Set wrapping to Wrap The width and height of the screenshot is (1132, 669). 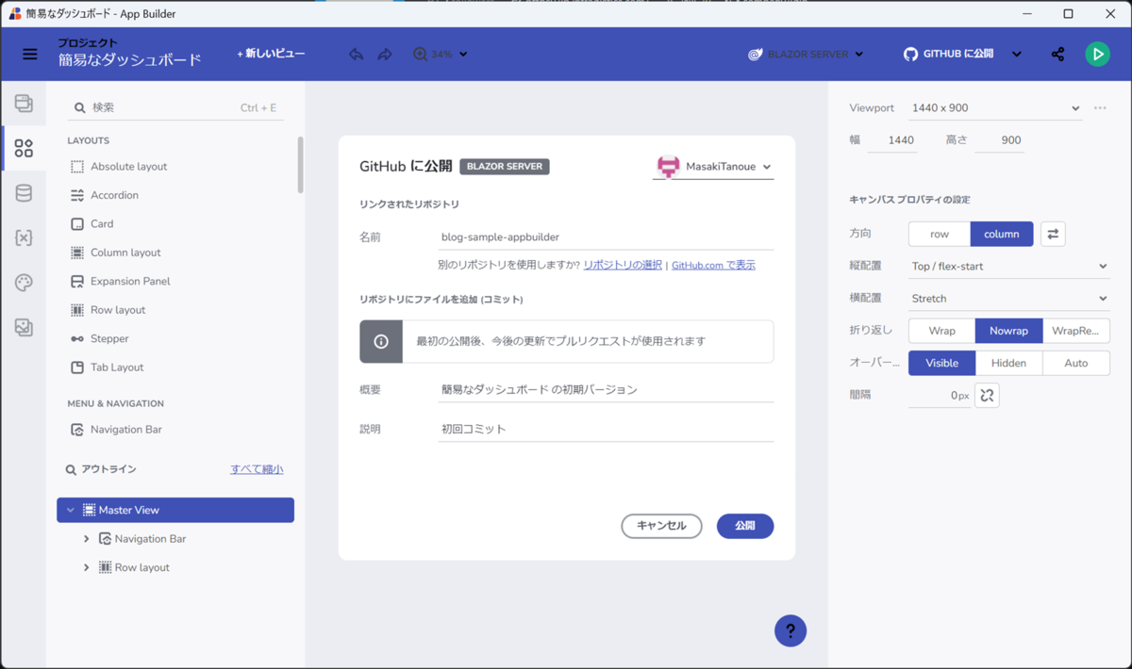(941, 331)
